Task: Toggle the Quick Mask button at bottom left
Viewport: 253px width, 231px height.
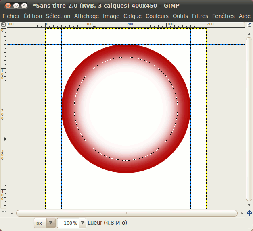Action: point(3,213)
